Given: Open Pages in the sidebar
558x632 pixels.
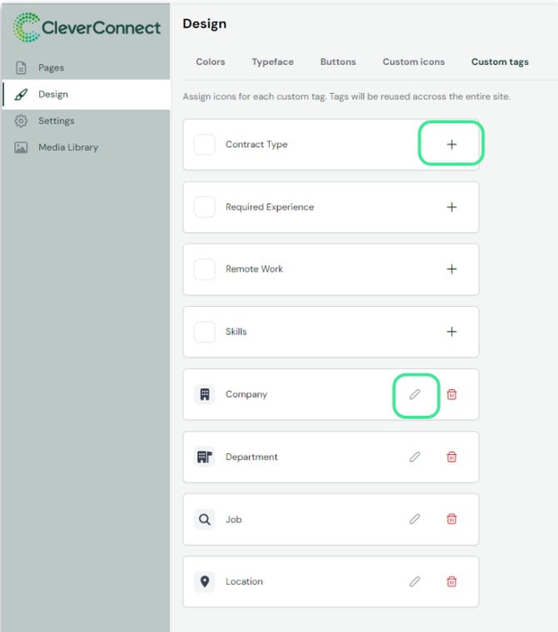Looking at the screenshot, I should tap(51, 67).
